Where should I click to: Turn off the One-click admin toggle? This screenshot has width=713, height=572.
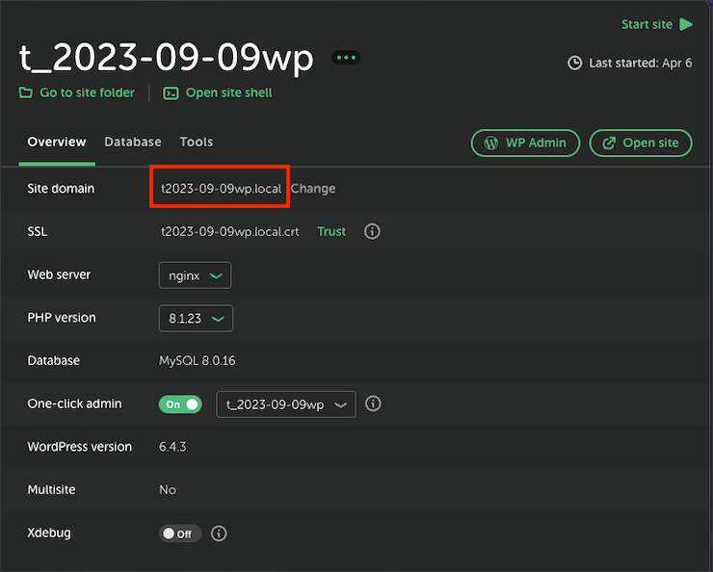[x=180, y=404]
